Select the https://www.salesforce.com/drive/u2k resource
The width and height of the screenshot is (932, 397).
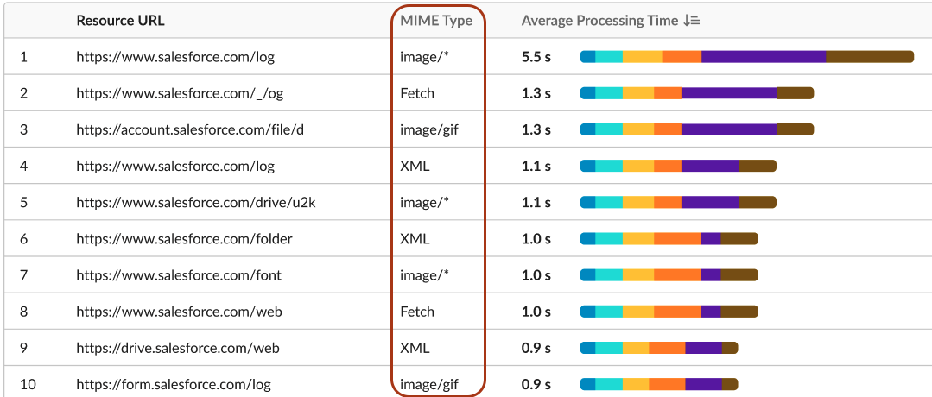[x=196, y=202]
